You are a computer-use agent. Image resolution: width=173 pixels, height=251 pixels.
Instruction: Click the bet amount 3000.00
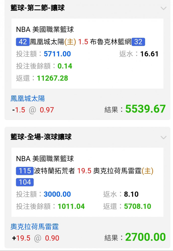point(57,194)
